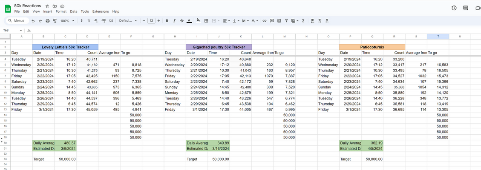Click the 50k Reactions document title
481x170 pixels.
(x=28, y=6)
